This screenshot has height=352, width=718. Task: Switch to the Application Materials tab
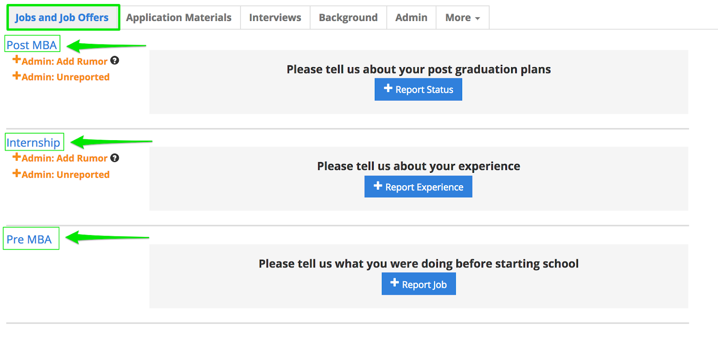click(179, 17)
